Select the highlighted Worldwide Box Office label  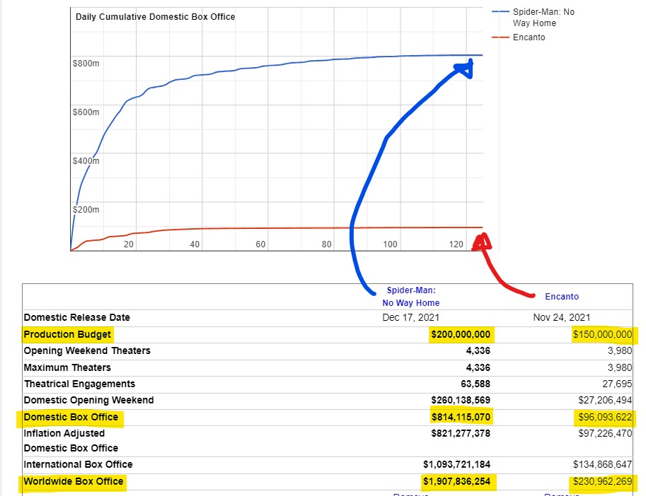pyautogui.click(x=74, y=482)
